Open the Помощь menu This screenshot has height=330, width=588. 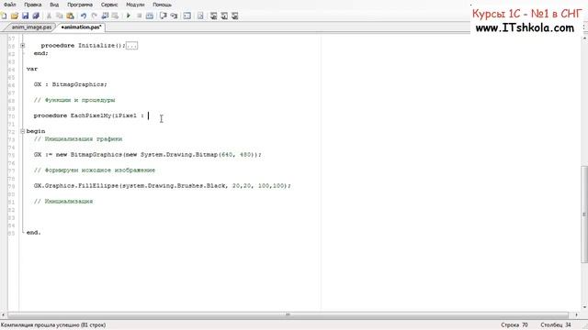pos(162,5)
